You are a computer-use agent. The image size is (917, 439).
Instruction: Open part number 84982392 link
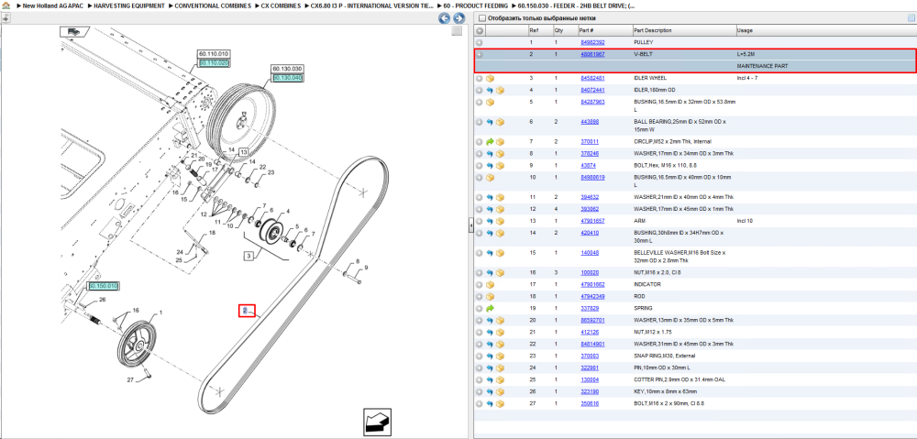[592, 43]
